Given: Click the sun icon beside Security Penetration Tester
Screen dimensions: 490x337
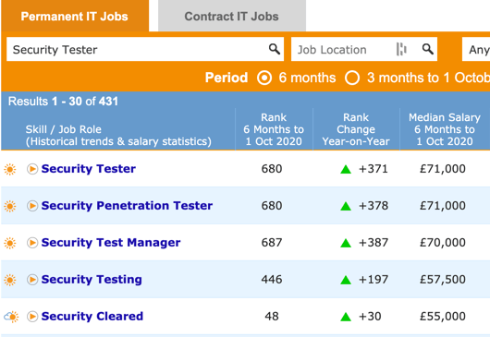Looking at the screenshot, I should click(10, 206).
